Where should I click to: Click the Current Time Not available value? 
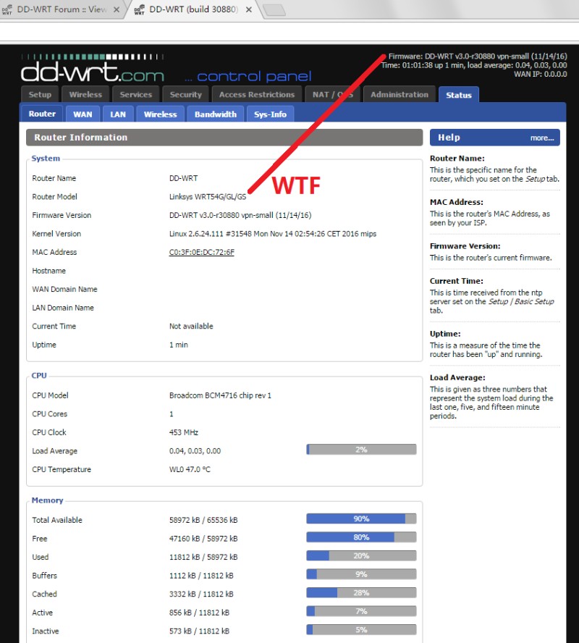point(191,326)
